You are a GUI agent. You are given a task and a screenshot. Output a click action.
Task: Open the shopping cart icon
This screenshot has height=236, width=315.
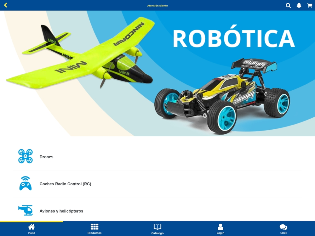click(x=310, y=5)
